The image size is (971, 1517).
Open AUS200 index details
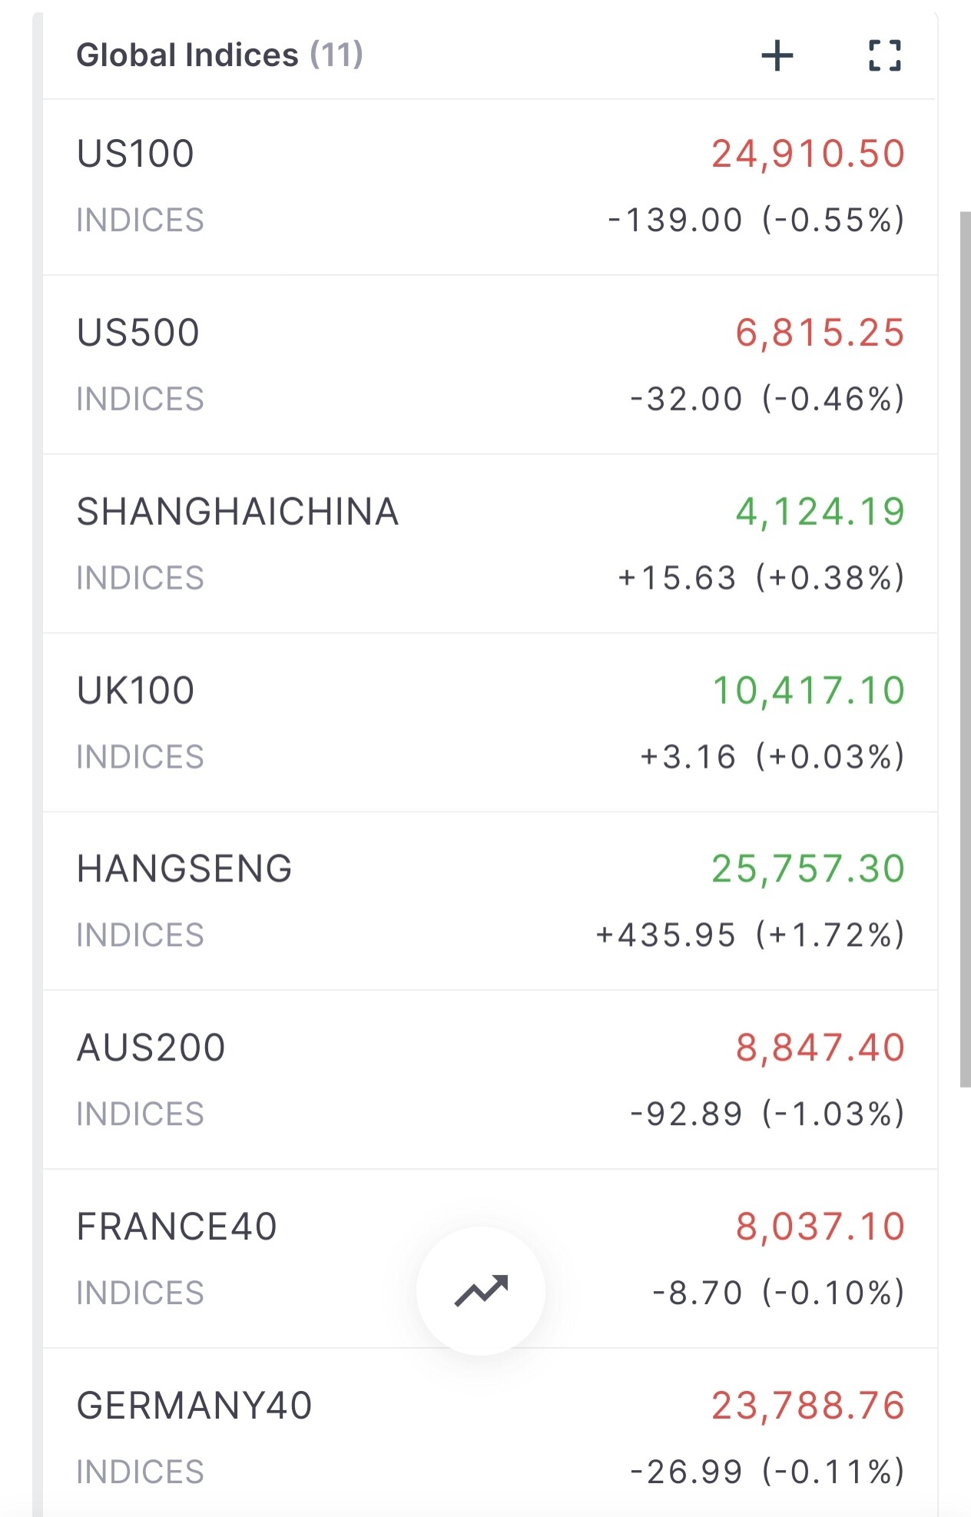pos(151,1047)
